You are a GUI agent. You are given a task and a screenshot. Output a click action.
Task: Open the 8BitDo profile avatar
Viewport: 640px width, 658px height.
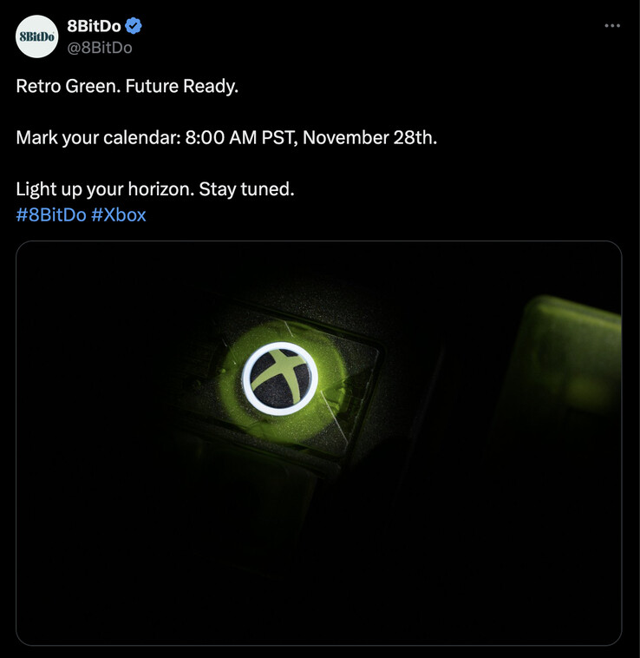37,36
